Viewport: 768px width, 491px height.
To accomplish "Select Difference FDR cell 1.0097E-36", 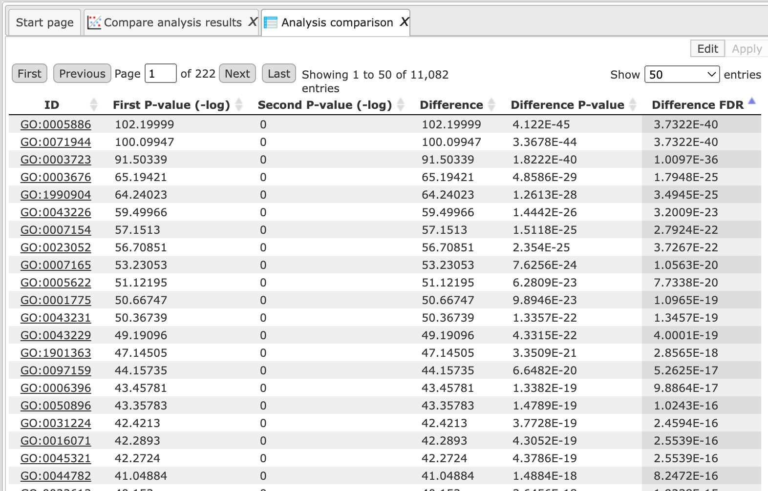I will [x=686, y=160].
